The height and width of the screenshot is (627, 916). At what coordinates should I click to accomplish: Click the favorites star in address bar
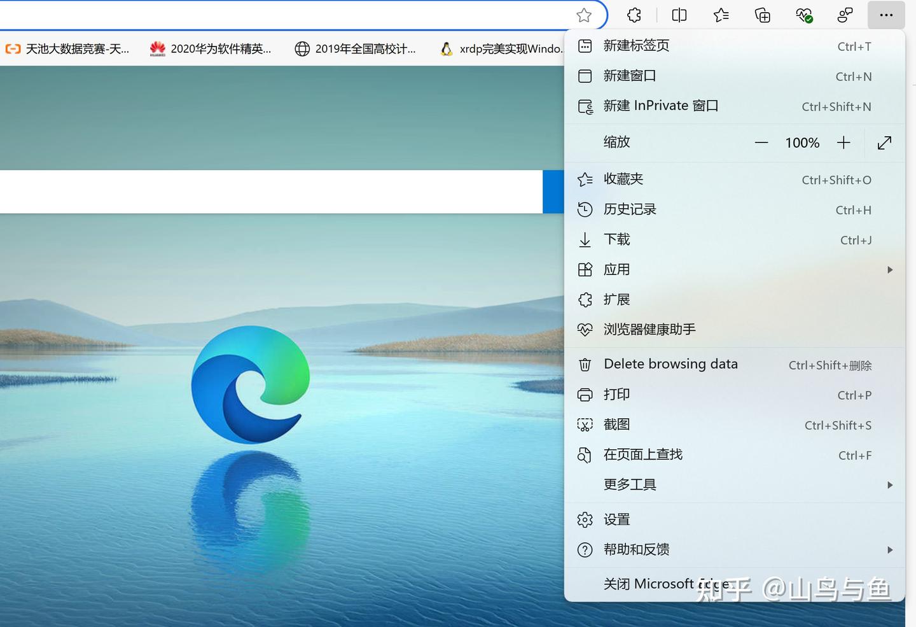pyautogui.click(x=583, y=15)
